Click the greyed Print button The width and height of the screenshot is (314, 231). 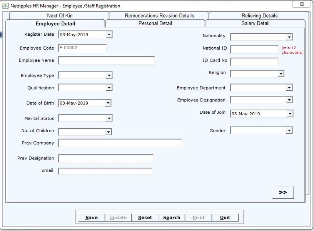199,218
